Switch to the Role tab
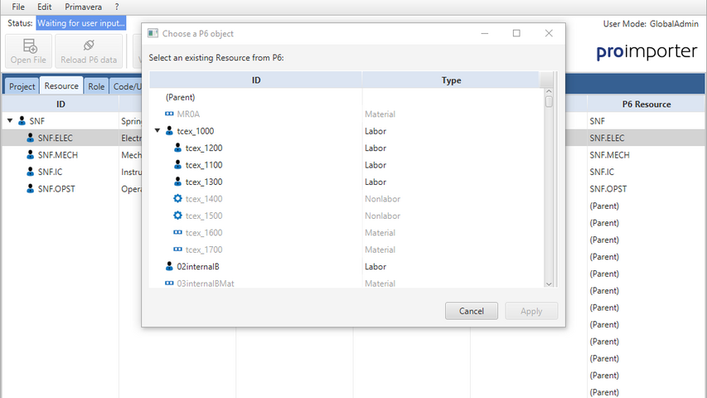The height and width of the screenshot is (398, 707). 96,86
